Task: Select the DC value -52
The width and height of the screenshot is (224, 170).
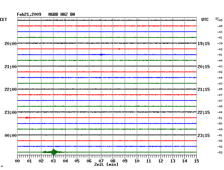Action: tap(220, 152)
